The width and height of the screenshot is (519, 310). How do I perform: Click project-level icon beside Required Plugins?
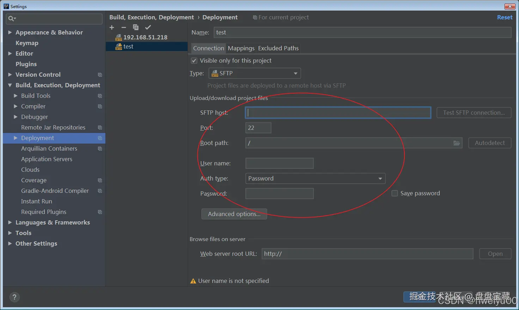(100, 212)
